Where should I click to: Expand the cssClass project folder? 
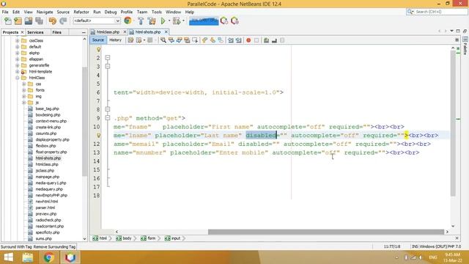18,41
